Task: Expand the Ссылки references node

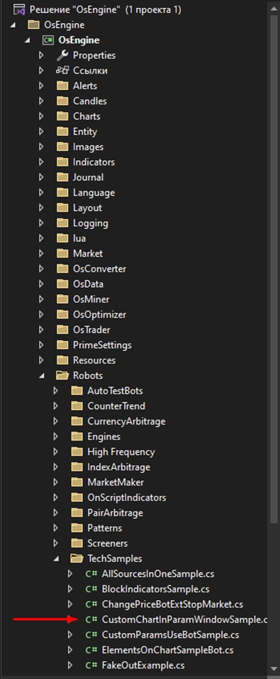Action: [x=42, y=70]
